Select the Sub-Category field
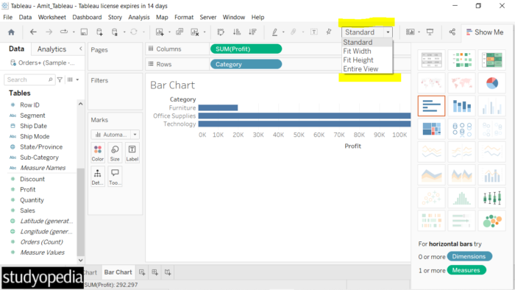 tap(39, 158)
